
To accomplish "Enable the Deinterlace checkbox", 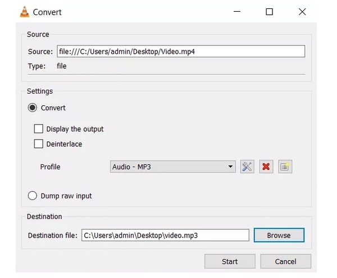I will click(x=38, y=143).
